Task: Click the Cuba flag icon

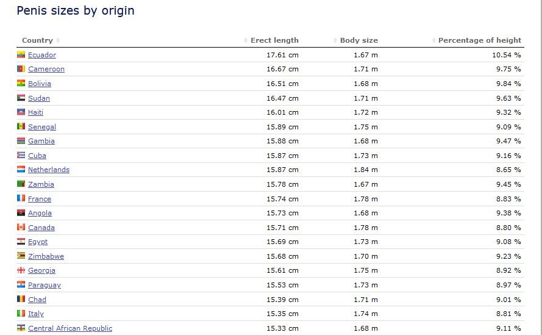Action: click(21, 156)
